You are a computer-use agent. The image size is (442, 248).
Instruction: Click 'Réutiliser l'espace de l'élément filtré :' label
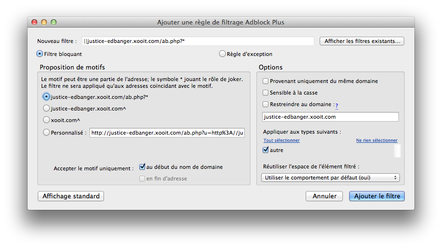[311, 166]
